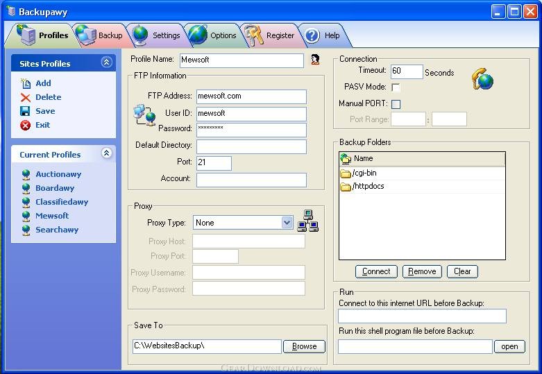The image size is (542, 374).
Task: Click the internet URL before Backup field
Action: [x=422, y=316]
